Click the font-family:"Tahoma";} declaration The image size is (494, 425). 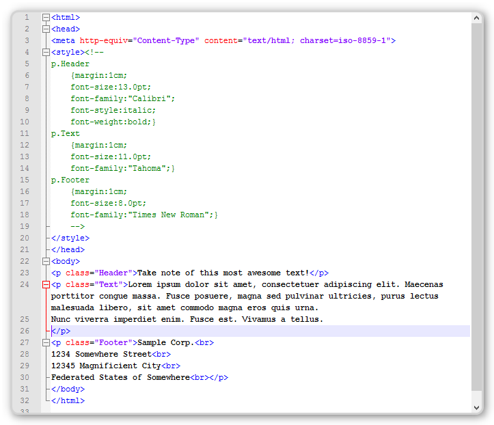tap(122, 169)
